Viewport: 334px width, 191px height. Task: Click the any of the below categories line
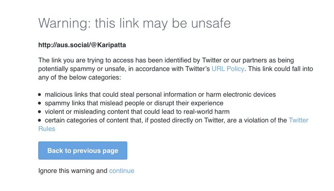tap(80, 77)
